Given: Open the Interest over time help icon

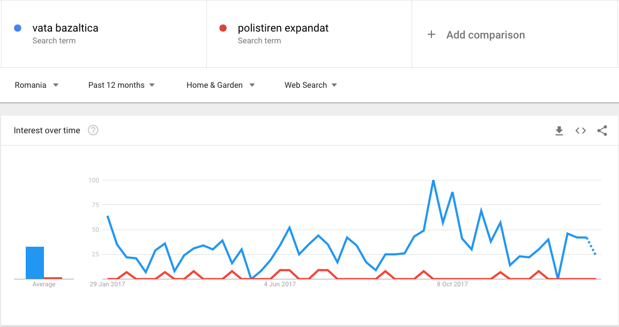Looking at the screenshot, I should [x=93, y=130].
